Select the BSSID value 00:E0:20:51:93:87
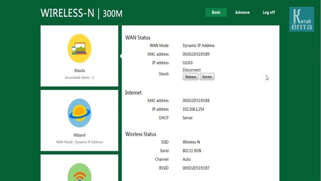 [196, 168]
